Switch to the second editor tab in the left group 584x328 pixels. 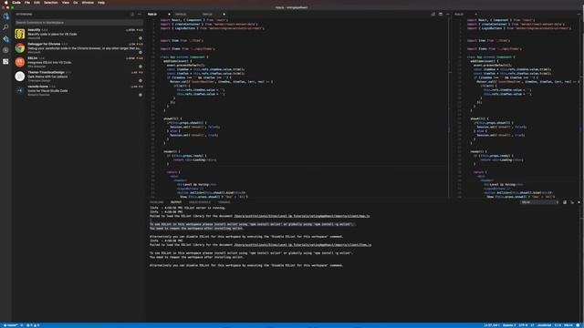click(x=181, y=15)
